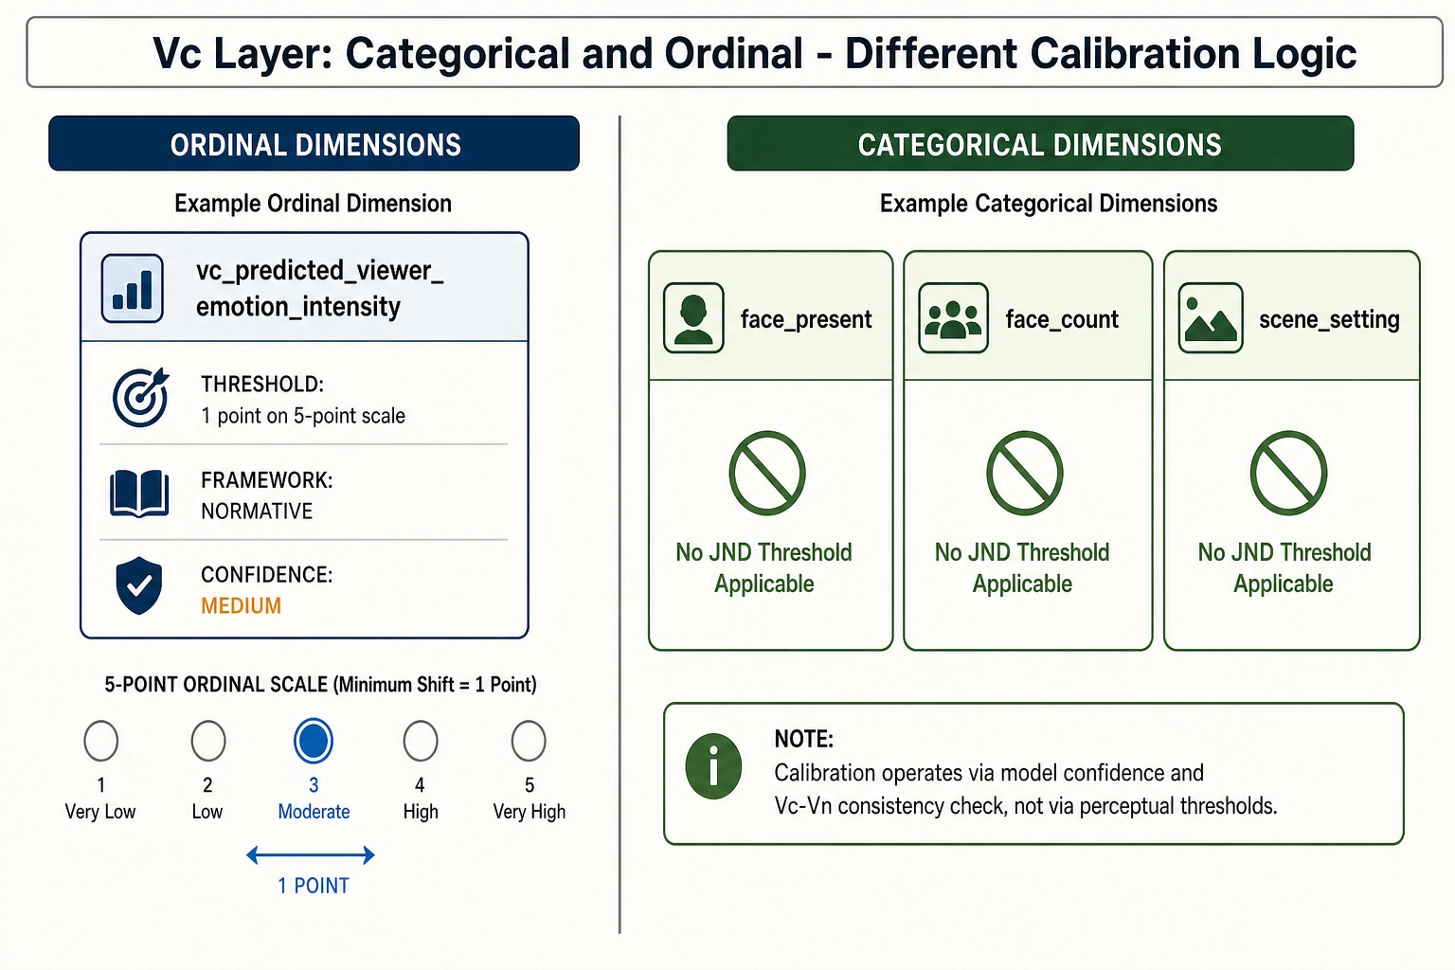1455x970 pixels.
Task: Click the MEDIUM confidence value
Action: tap(241, 606)
